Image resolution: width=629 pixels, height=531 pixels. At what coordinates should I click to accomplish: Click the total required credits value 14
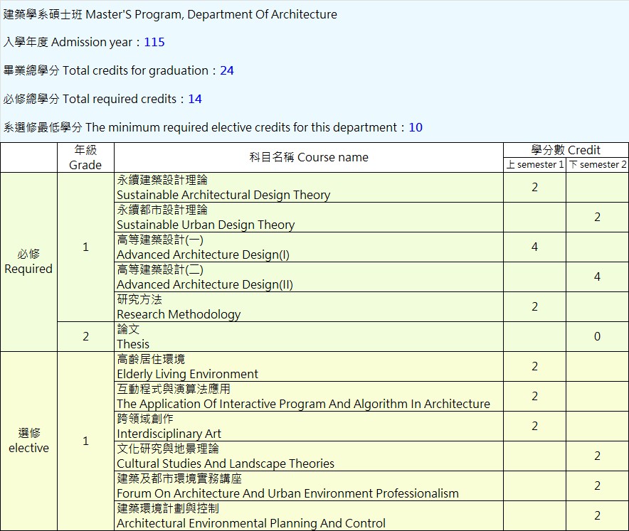[x=195, y=99]
